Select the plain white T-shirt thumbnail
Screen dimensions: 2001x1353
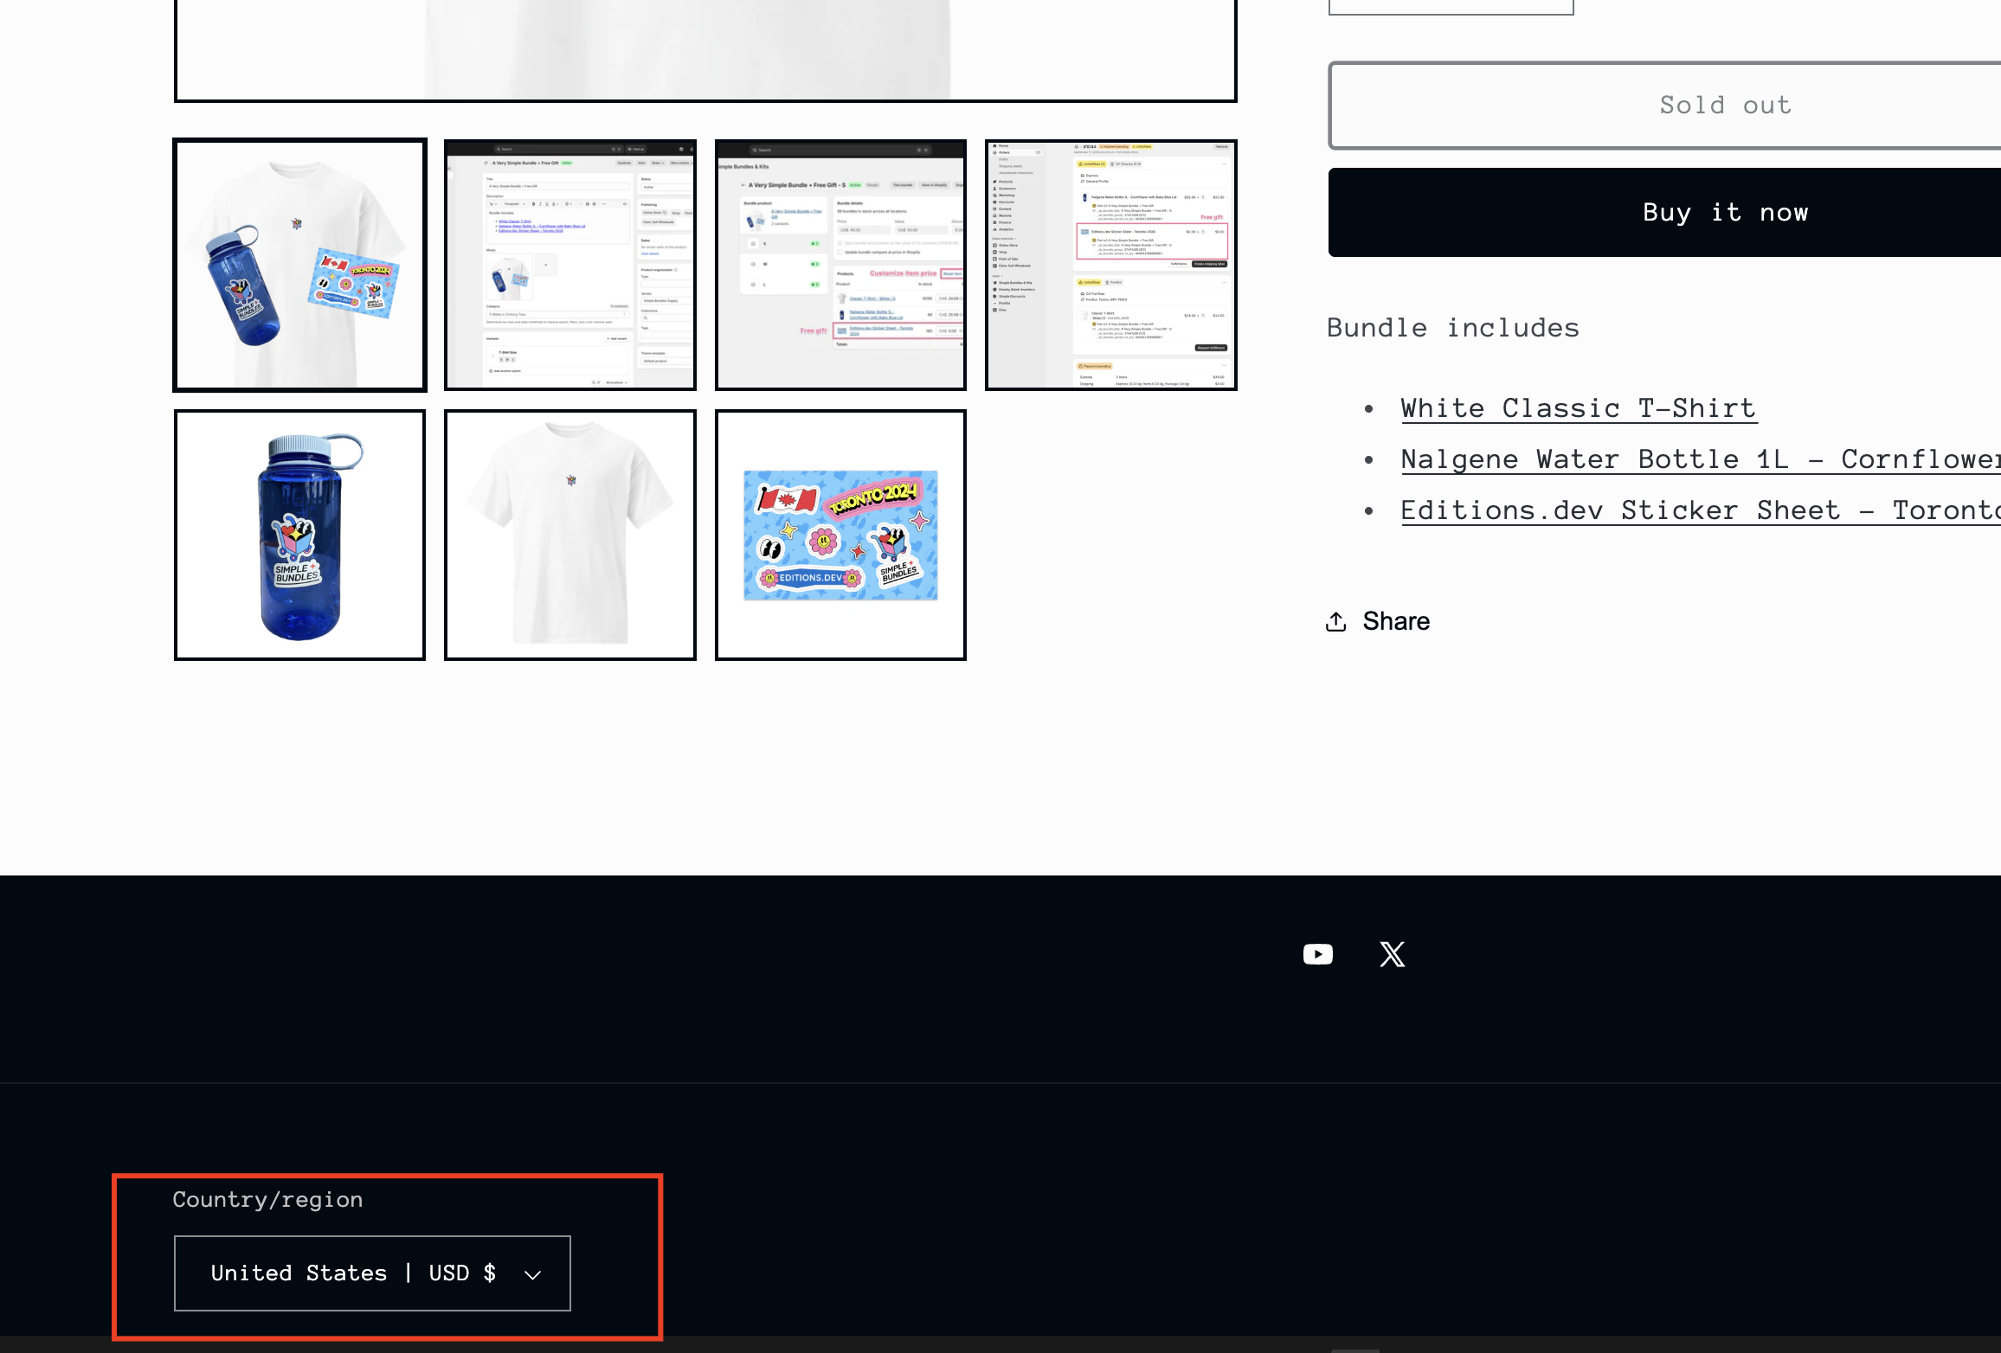(569, 535)
